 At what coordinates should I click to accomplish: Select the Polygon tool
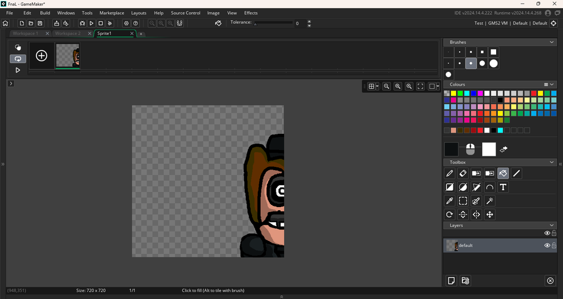coord(477,187)
